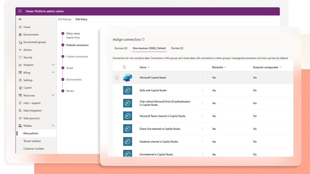Switch to the Business (0) tab
This screenshot has width=310, height=174.
[121, 48]
